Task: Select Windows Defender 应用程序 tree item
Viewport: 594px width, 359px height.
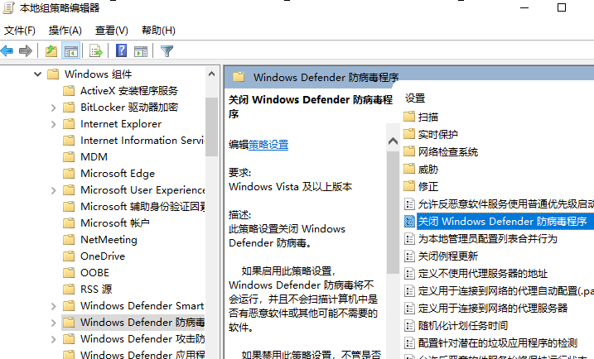Action: 142,355
